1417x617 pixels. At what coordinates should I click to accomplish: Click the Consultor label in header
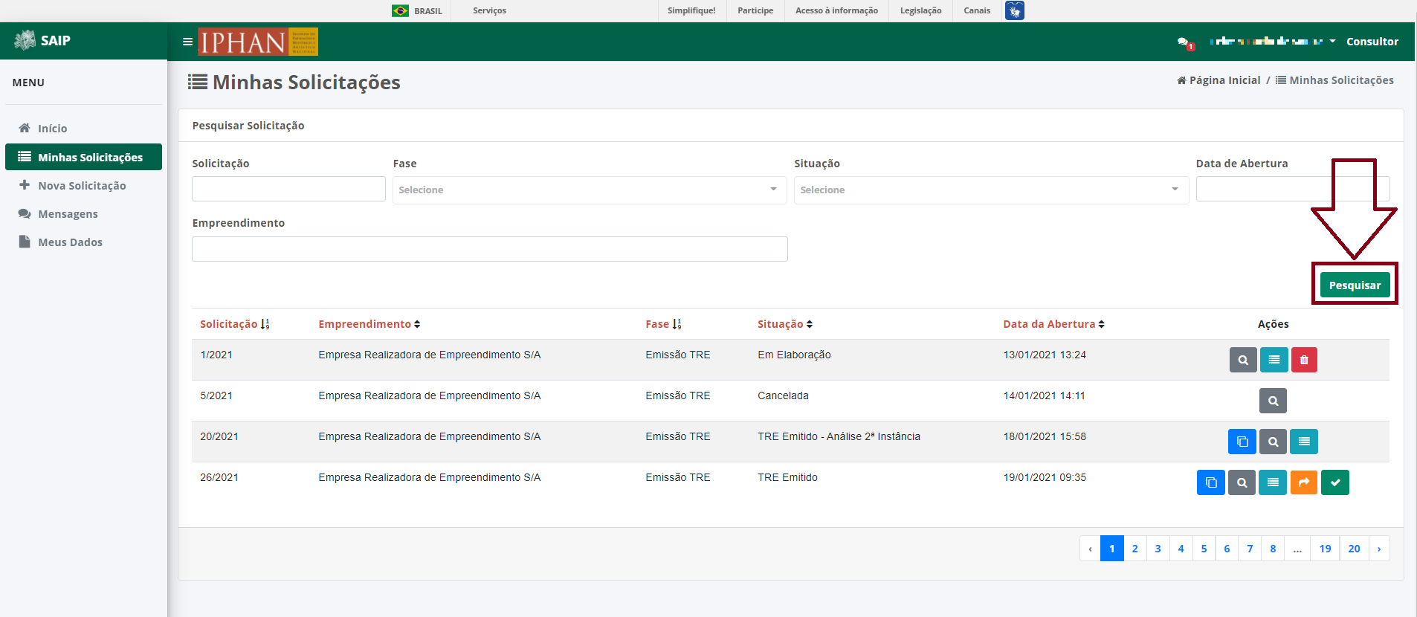pyautogui.click(x=1372, y=42)
